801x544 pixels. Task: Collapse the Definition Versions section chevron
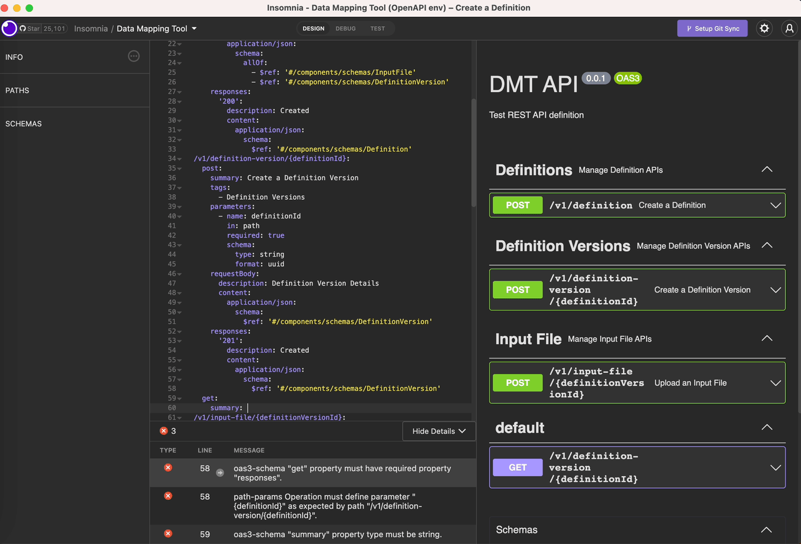coord(767,245)
